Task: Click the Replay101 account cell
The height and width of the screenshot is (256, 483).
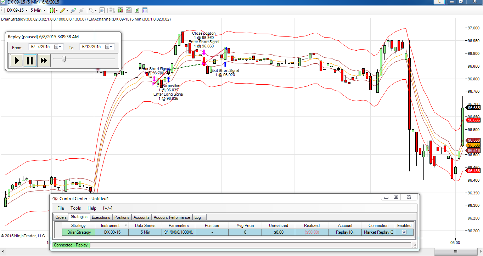Action: [x=345, y=232]
